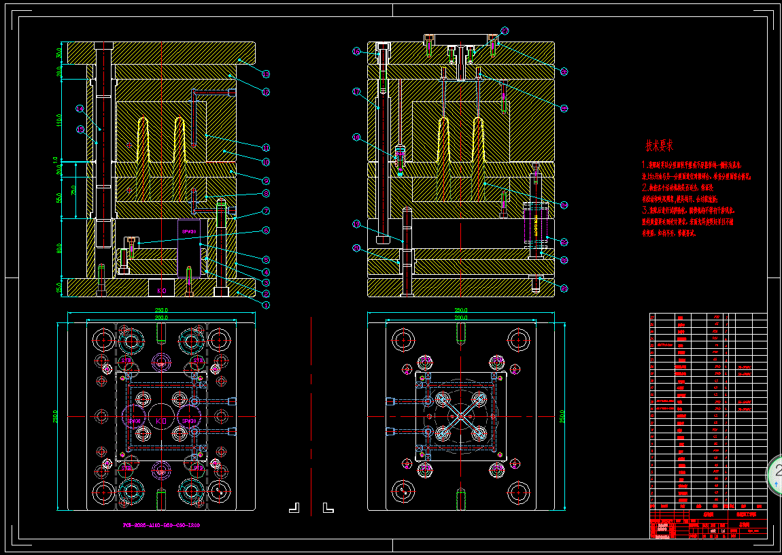Viewport: 782px width, 555px height.
Task: Pick part balloon number 12
Action: 266,92
